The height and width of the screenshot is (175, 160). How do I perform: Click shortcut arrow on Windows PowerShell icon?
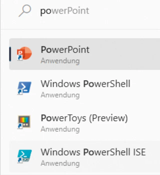pos(19,93)
